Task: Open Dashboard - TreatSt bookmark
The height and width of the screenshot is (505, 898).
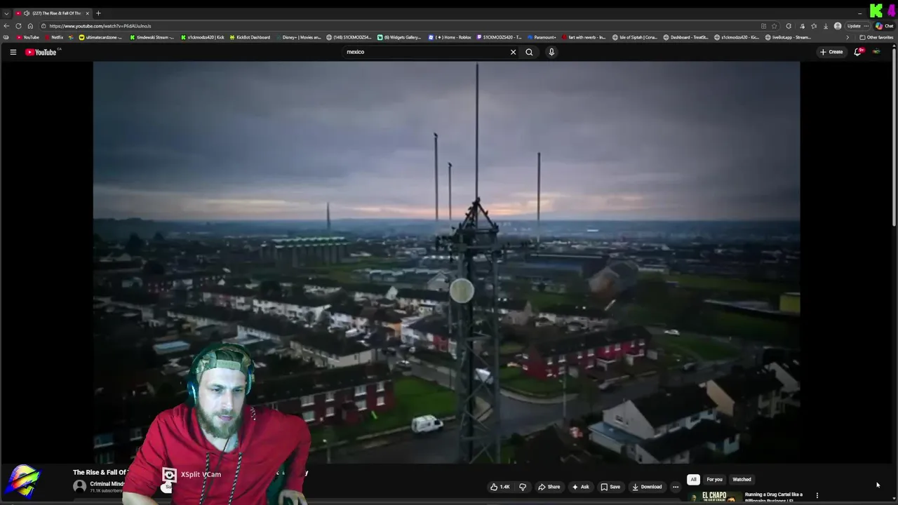Action: click(686, 37)
